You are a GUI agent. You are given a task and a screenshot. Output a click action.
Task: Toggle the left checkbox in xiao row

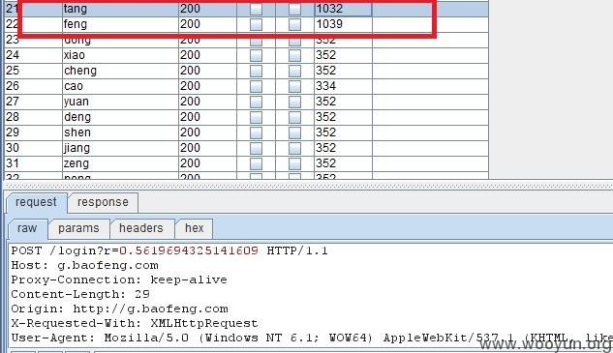tap(256, 55)
